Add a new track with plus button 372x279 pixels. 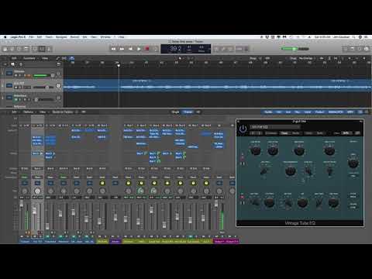click(5, 64)
